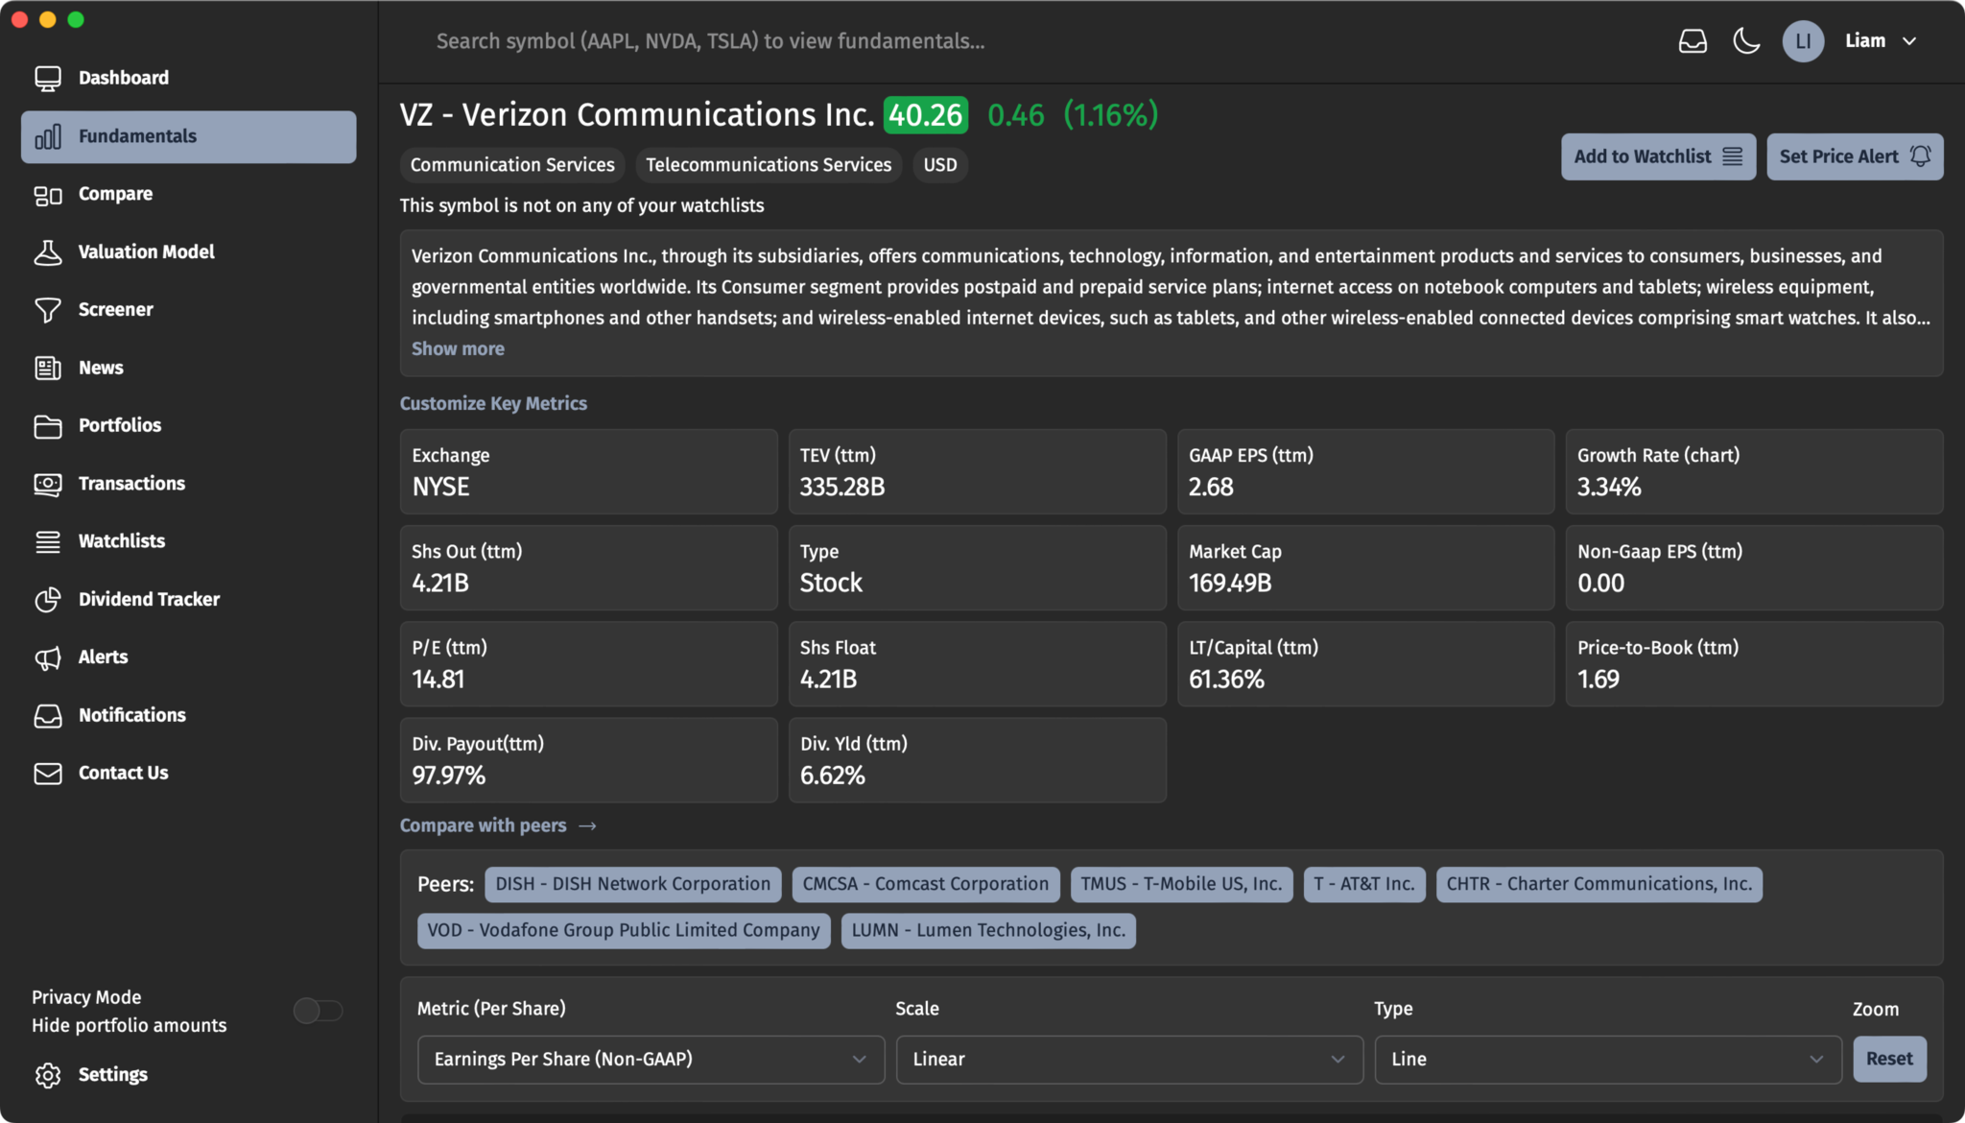Screen dimensions: 1965x1123
Task: Click the 40.26 price badge
Action: (925, 115)
